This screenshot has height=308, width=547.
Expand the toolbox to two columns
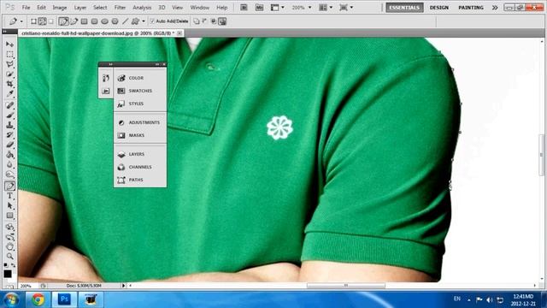(x=5, y=32)
